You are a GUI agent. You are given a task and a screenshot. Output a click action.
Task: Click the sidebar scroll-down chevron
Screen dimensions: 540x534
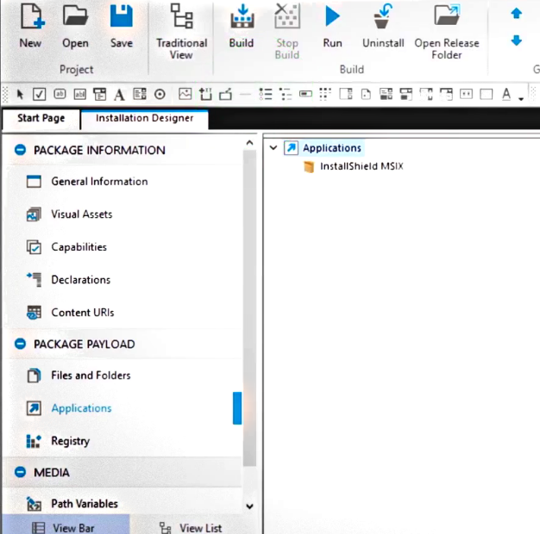coord(249,506)
